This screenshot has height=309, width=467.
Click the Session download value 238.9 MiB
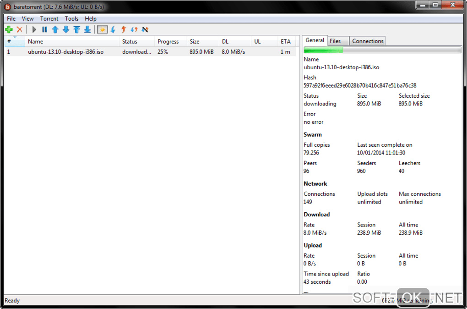tap(369, 232)
